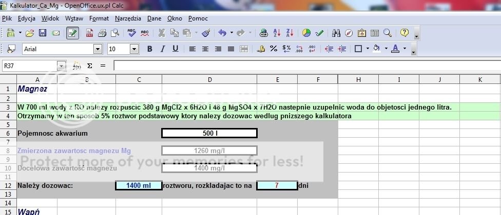Expand the font size 10 dropdown
This screenshot has height=215, width=501.
[x=134, y=49]
